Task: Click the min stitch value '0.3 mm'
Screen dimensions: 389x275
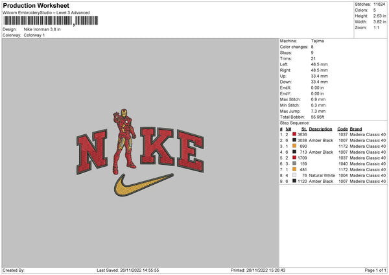Action: click(x=318, y=105)
